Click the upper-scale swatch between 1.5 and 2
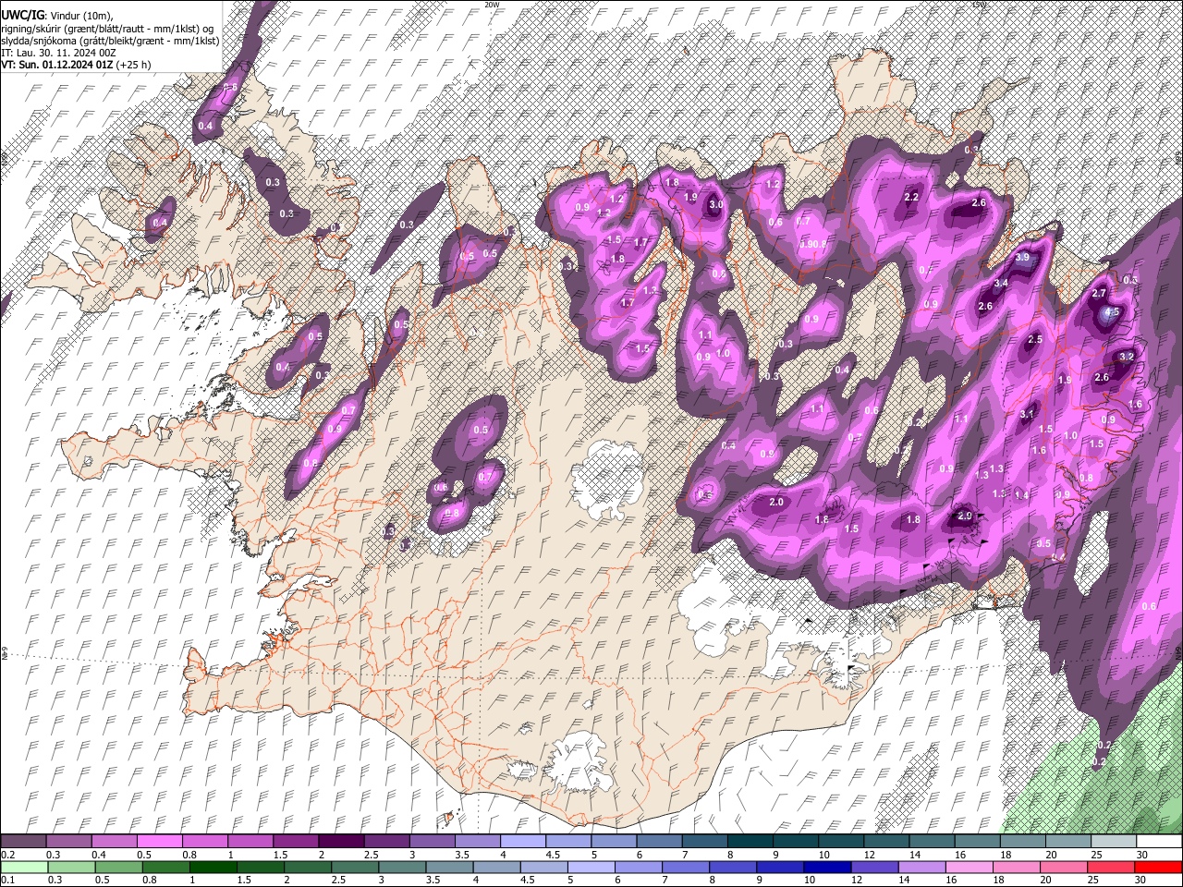 [x=295, y=842]
